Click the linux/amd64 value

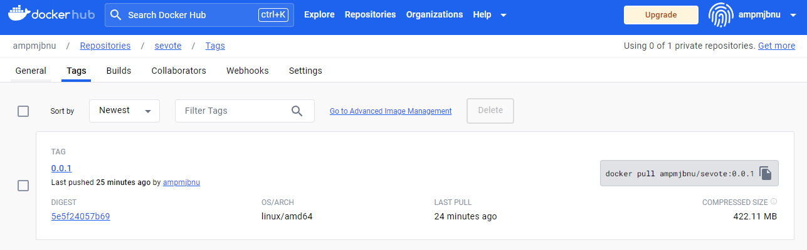[x=287, y=216]
